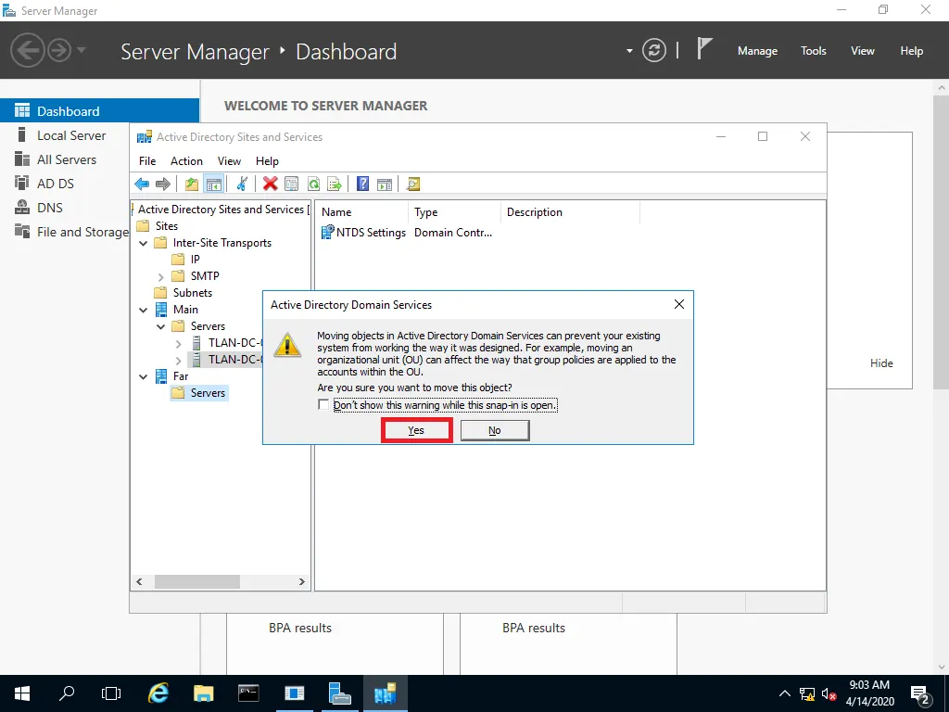Click Server Manager forward navigation arrow
Image resolution: width=949 pixels, height=712 pixels.
coord(59,50)
